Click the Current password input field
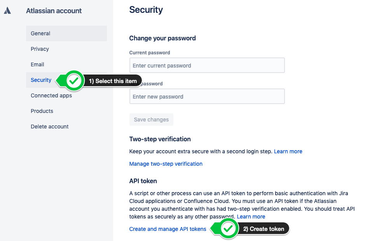The width and height of the screenshot is (365, 241). (x=207, y=65)
